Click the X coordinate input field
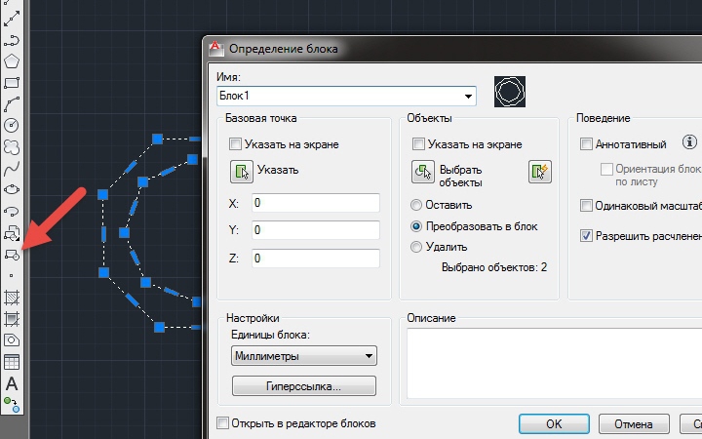 click(316, 203)
